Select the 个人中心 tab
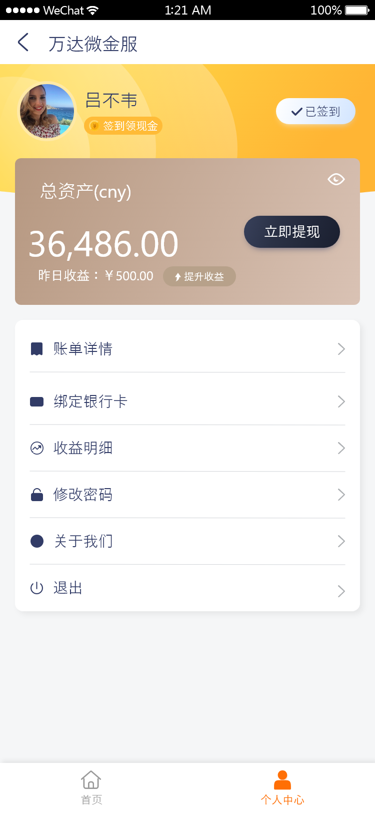The image size is (375, 813). click(x=282, y=787)
